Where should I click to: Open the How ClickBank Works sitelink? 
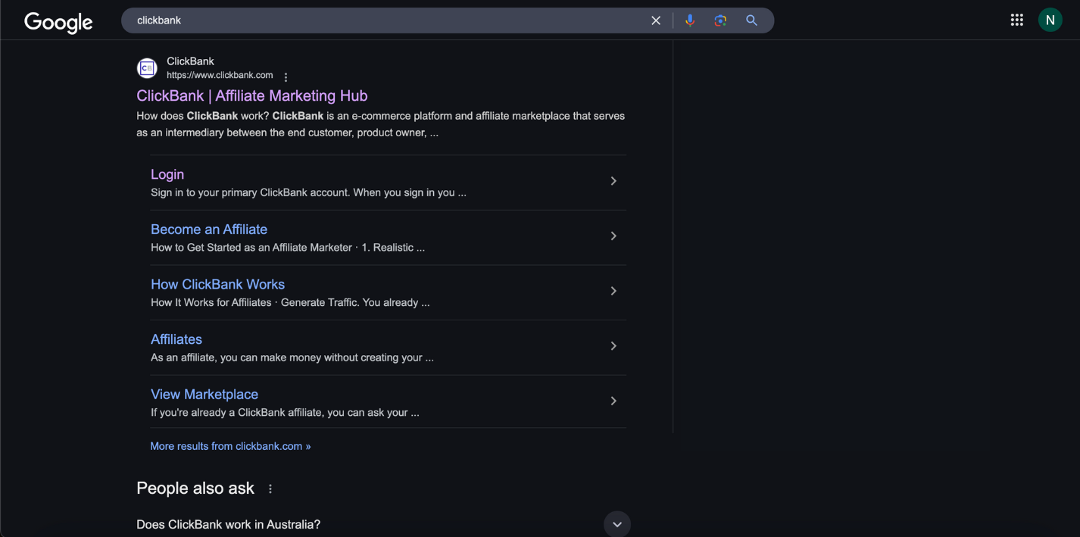217,285
